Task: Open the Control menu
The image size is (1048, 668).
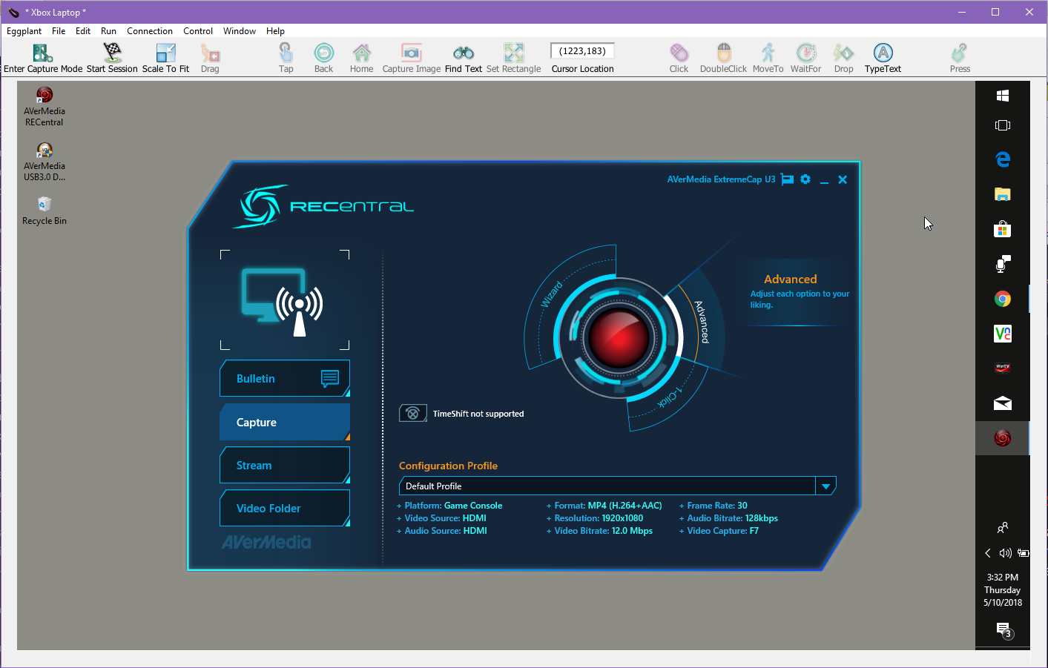Action: [198, 31]
